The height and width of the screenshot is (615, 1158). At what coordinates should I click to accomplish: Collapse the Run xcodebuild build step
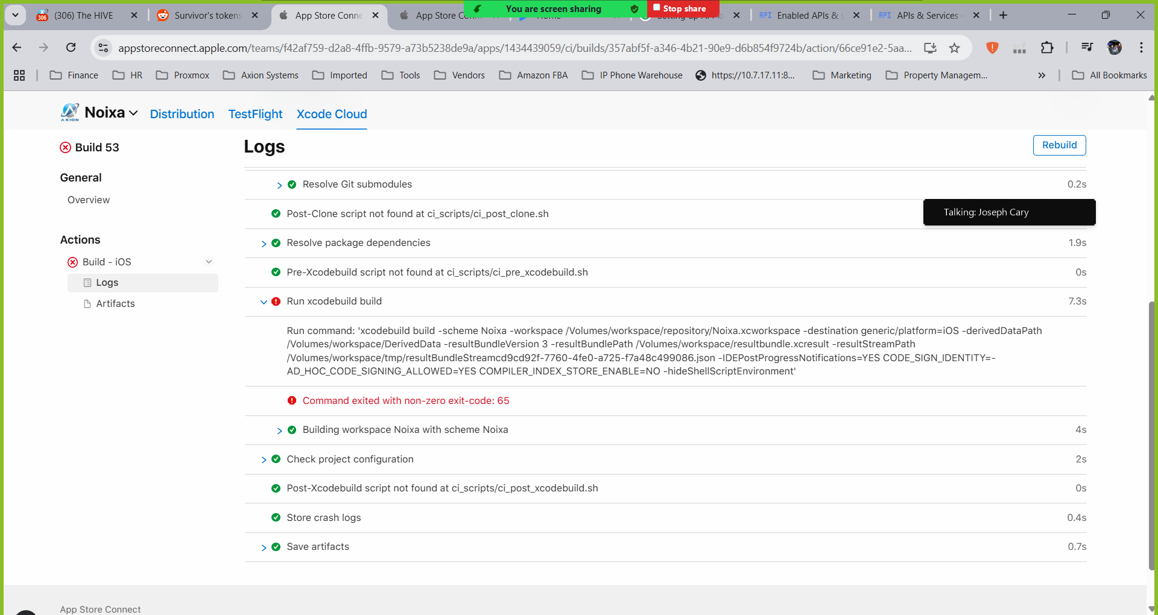pos(264,301)
